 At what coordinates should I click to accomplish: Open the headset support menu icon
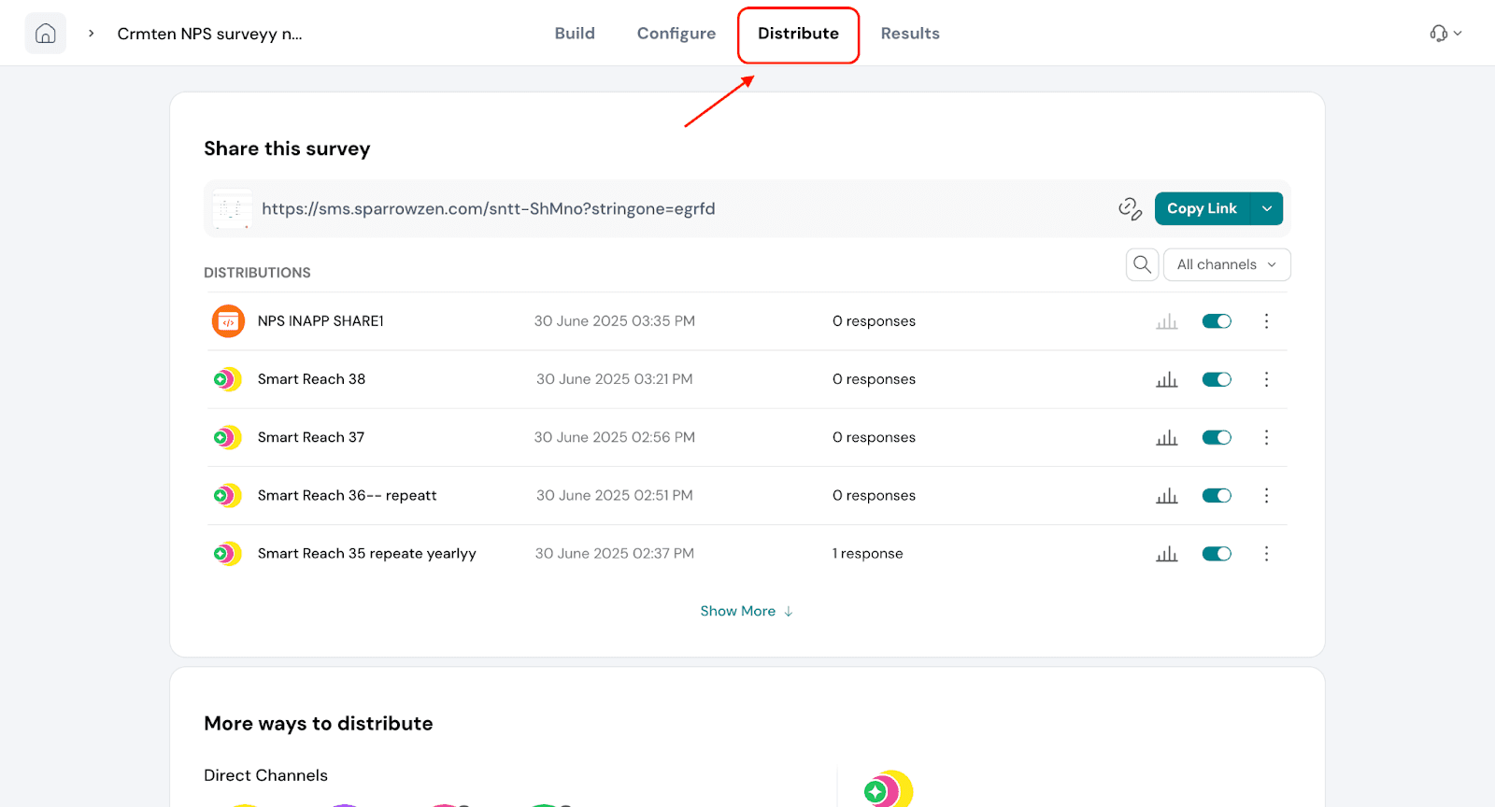(1444, 34)
